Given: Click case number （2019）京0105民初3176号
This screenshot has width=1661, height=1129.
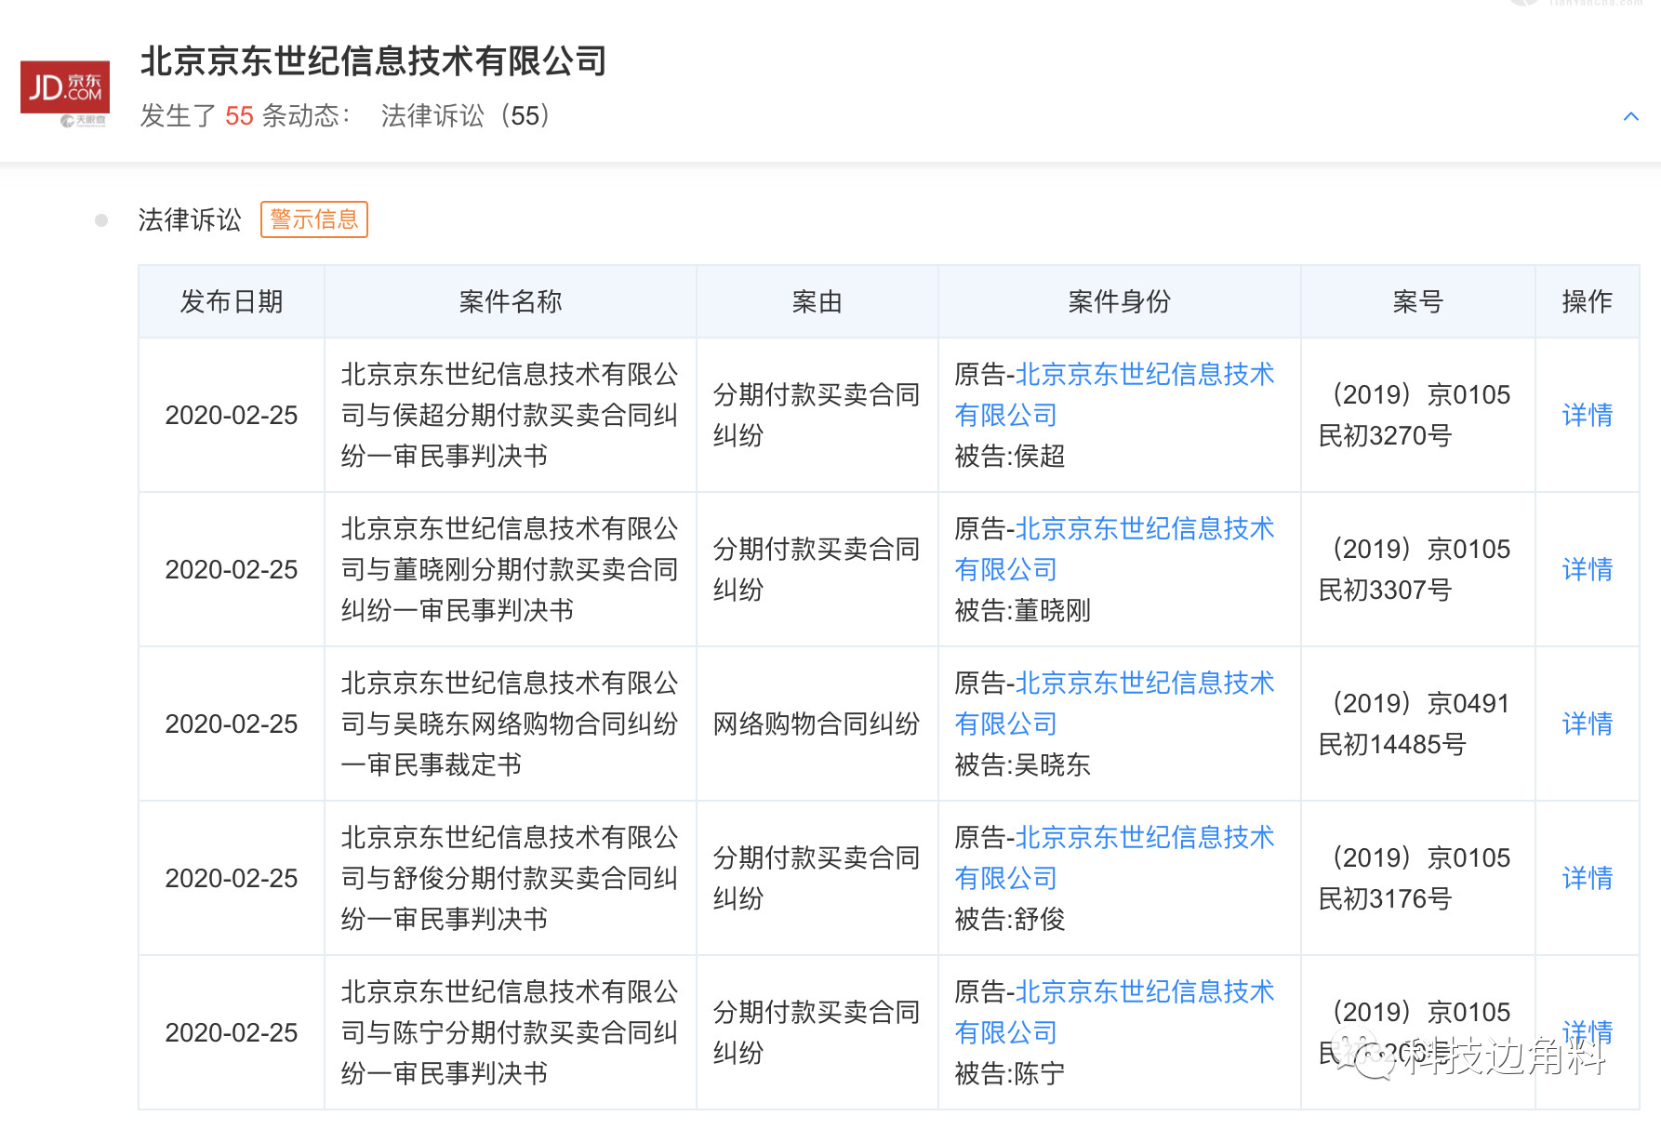Looking at the screenshot, I should pos(1415,878).
